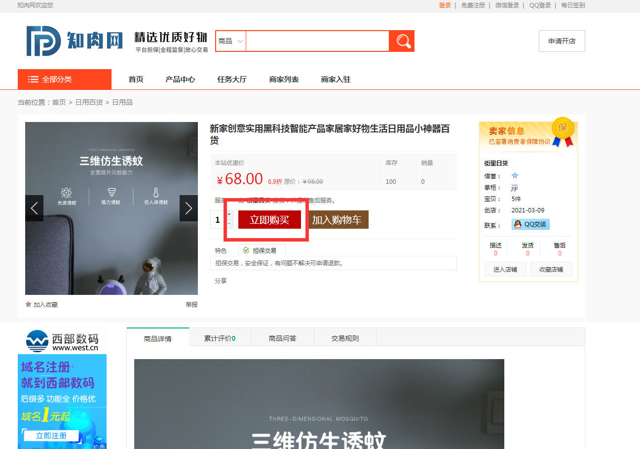Screen dimensions: 640x449
Task: Click the 免费注册 link in top bar
Action: click(x=473, y=5)
